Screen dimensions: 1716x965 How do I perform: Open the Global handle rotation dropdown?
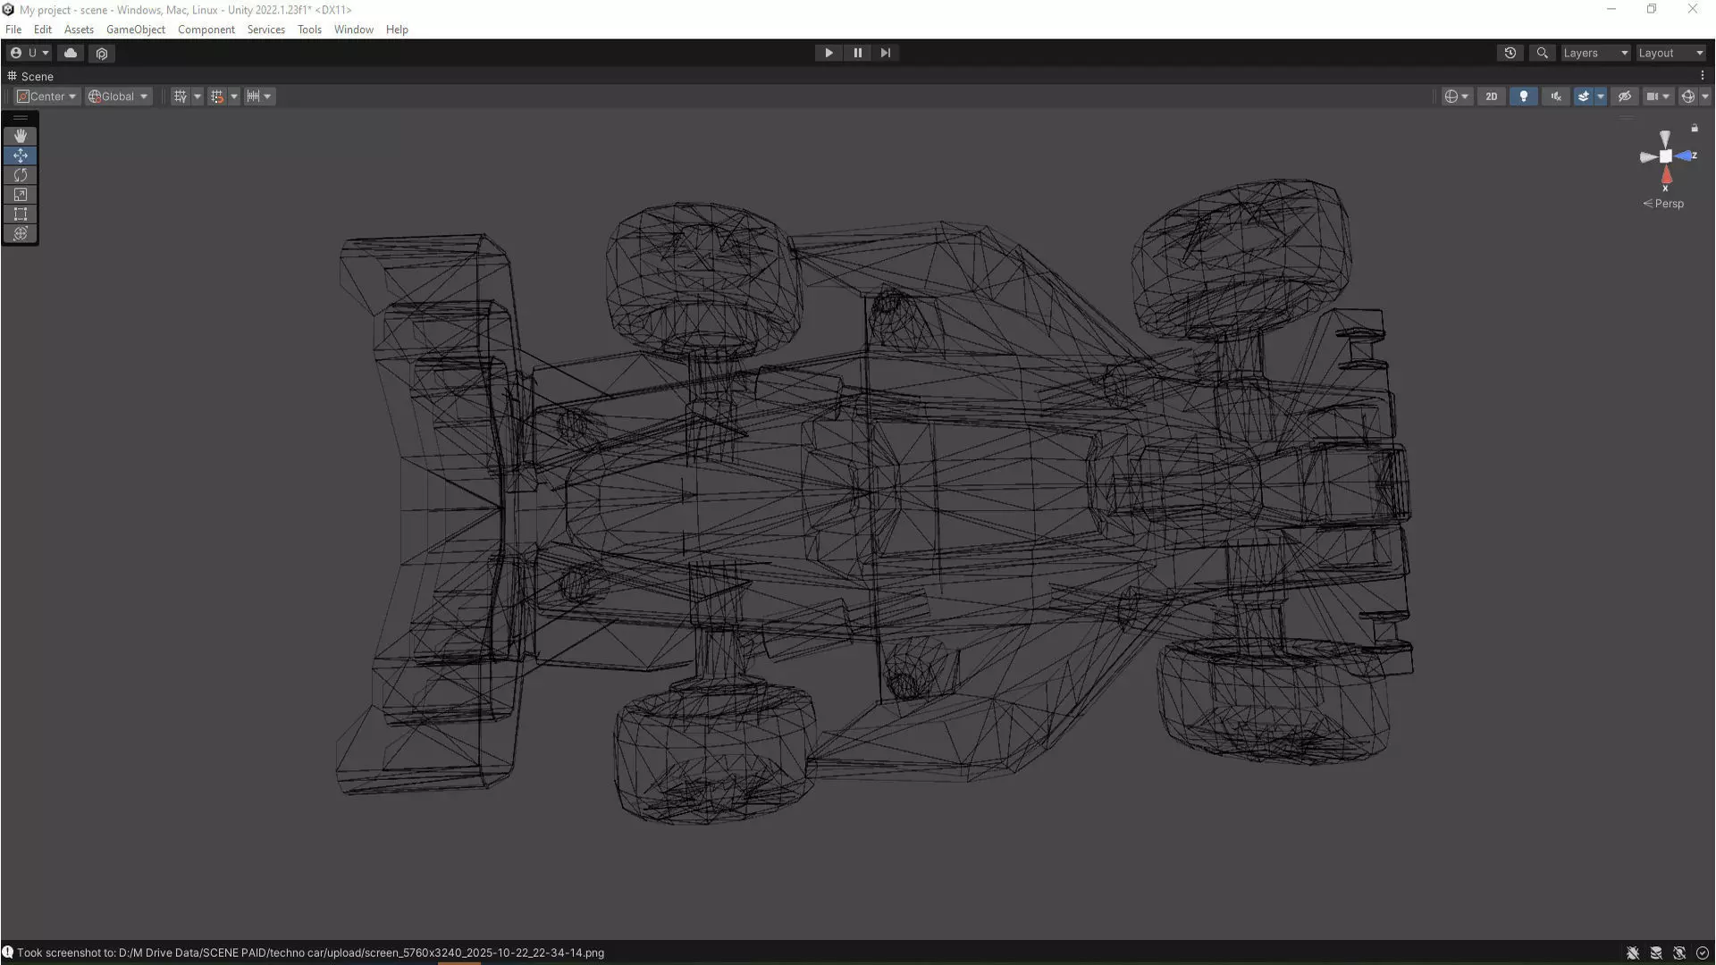tap(118, 96)
